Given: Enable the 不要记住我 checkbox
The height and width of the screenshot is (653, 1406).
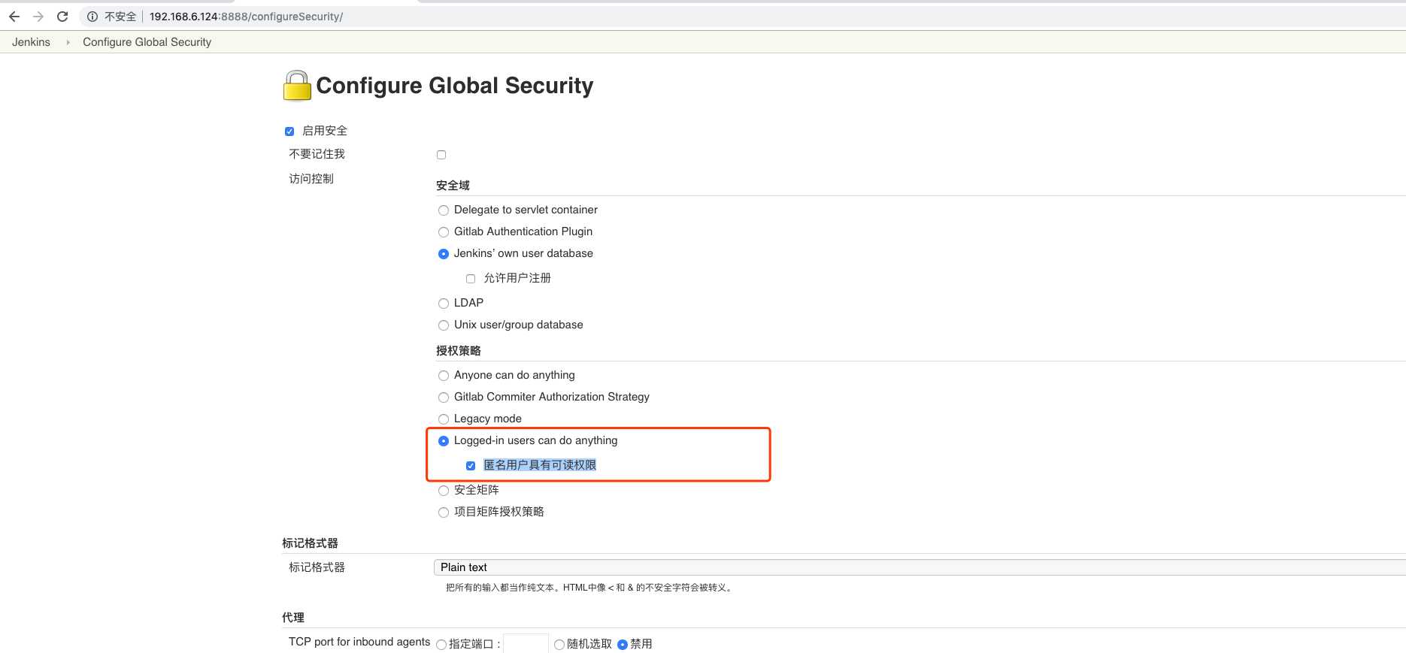Looking at the screenshot, I should point(441,155).
